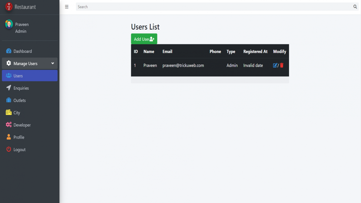
Task: Click the pink Developer cogs icon
Action: point(9,125)
